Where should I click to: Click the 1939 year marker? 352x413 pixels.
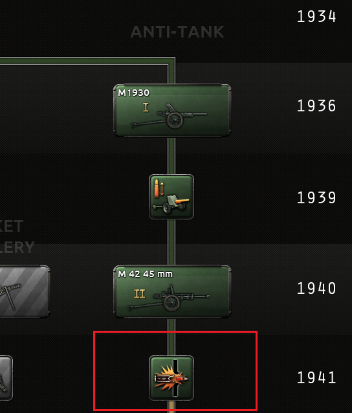(x=316, y=197)
